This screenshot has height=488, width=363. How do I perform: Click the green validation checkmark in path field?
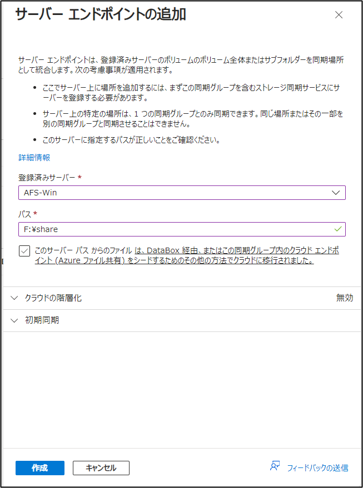coord(338,229)
